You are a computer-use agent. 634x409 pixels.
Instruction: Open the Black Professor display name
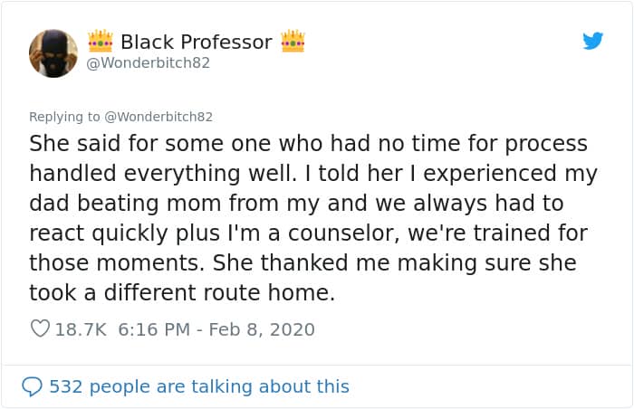coord(196,42)
